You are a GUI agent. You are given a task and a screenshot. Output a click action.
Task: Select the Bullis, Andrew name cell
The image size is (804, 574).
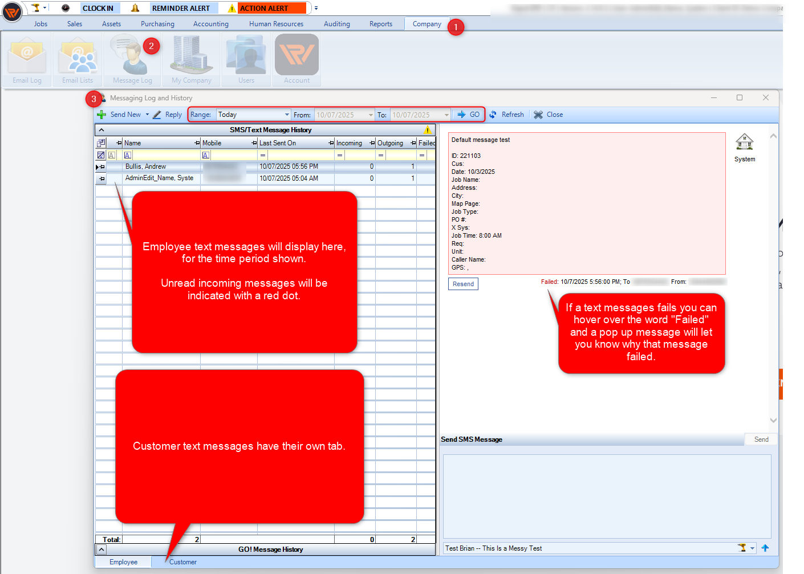pyautogui.click(x=161, y=166)
